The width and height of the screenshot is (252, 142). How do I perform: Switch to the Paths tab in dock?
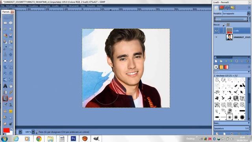227,7
